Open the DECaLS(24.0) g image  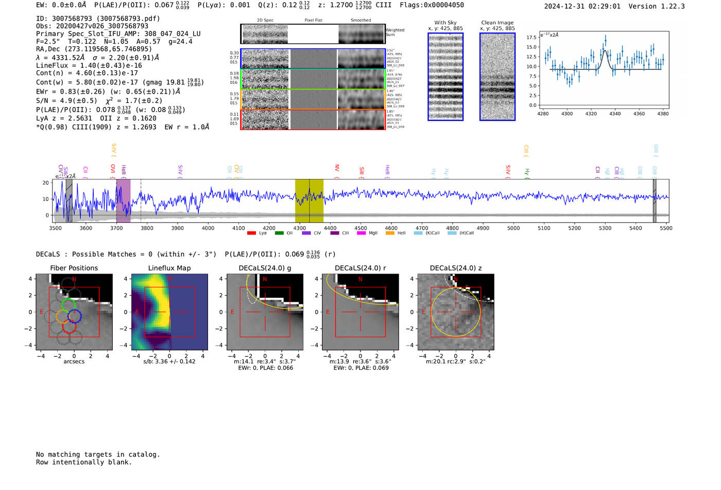(x=265, y=312)
